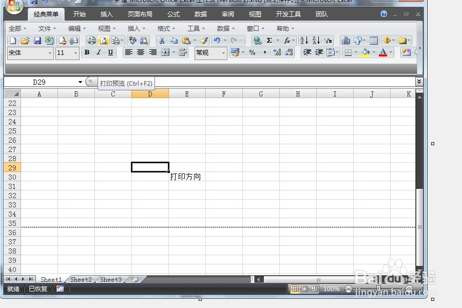Align text left

[128, 52]
